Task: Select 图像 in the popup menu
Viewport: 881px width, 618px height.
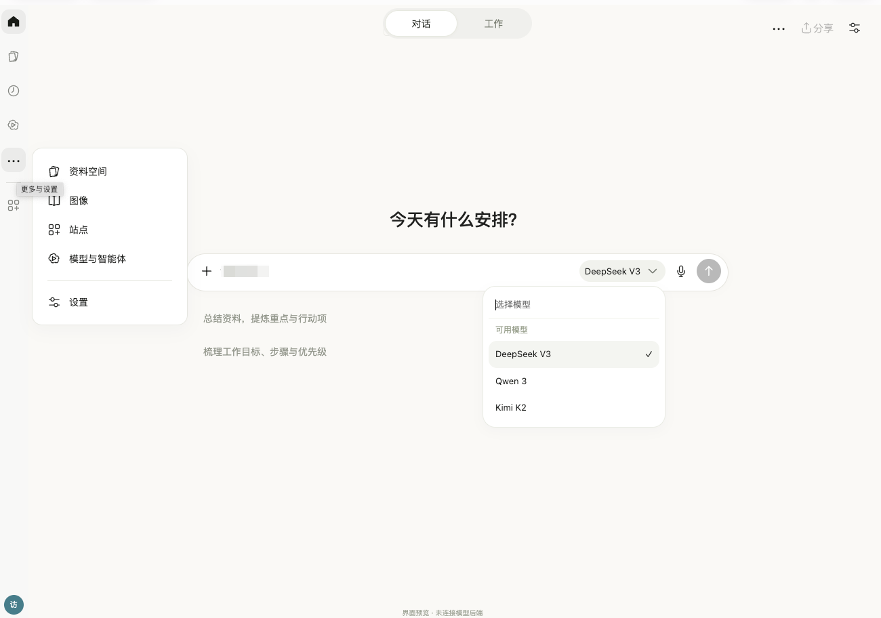Action: 110,201
